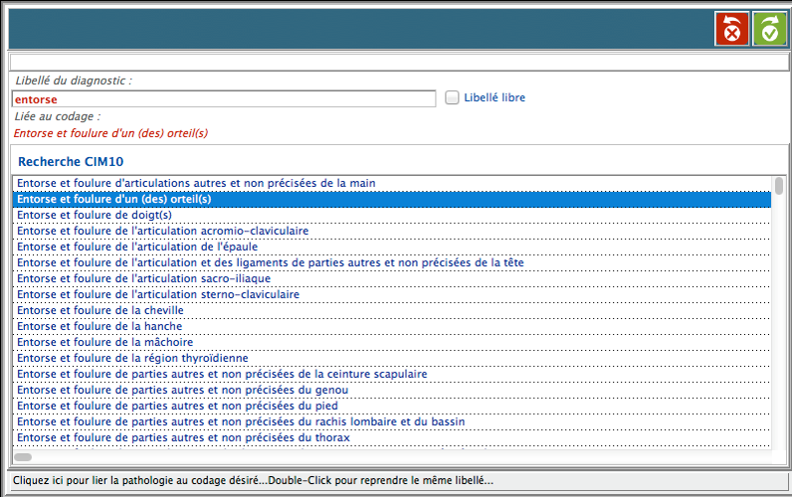Screen dimensions: 792x497
Task: Click the green validate checkmark icon
Action: coord(769,29)
